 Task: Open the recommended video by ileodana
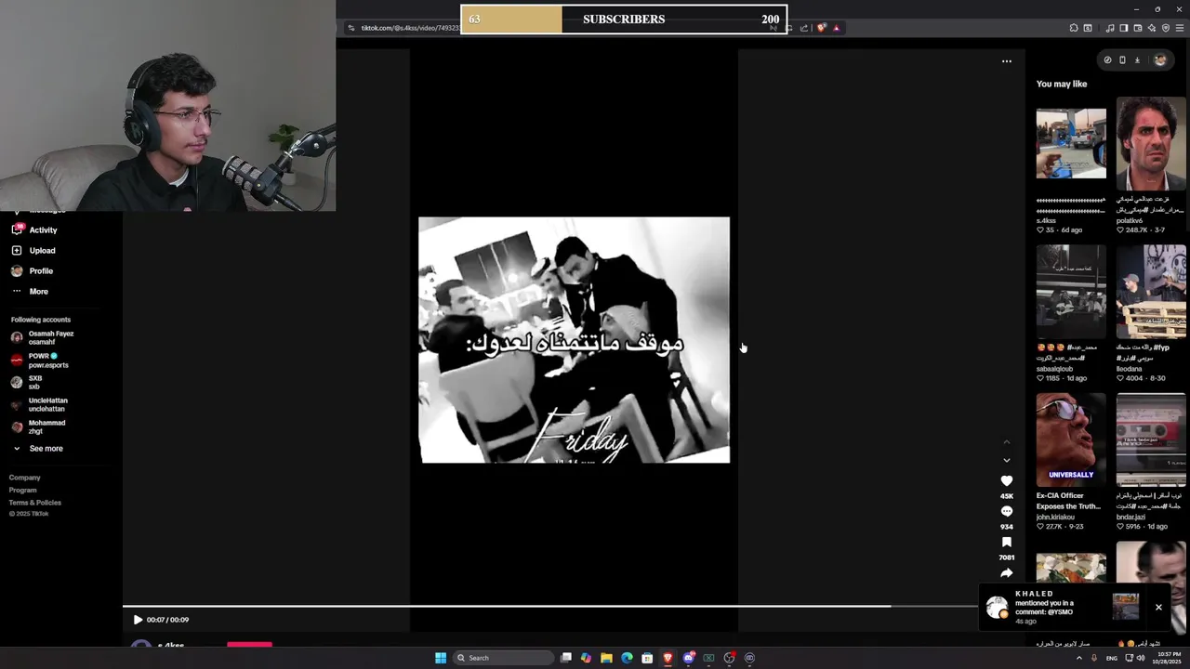click(x=1151, y=292)
